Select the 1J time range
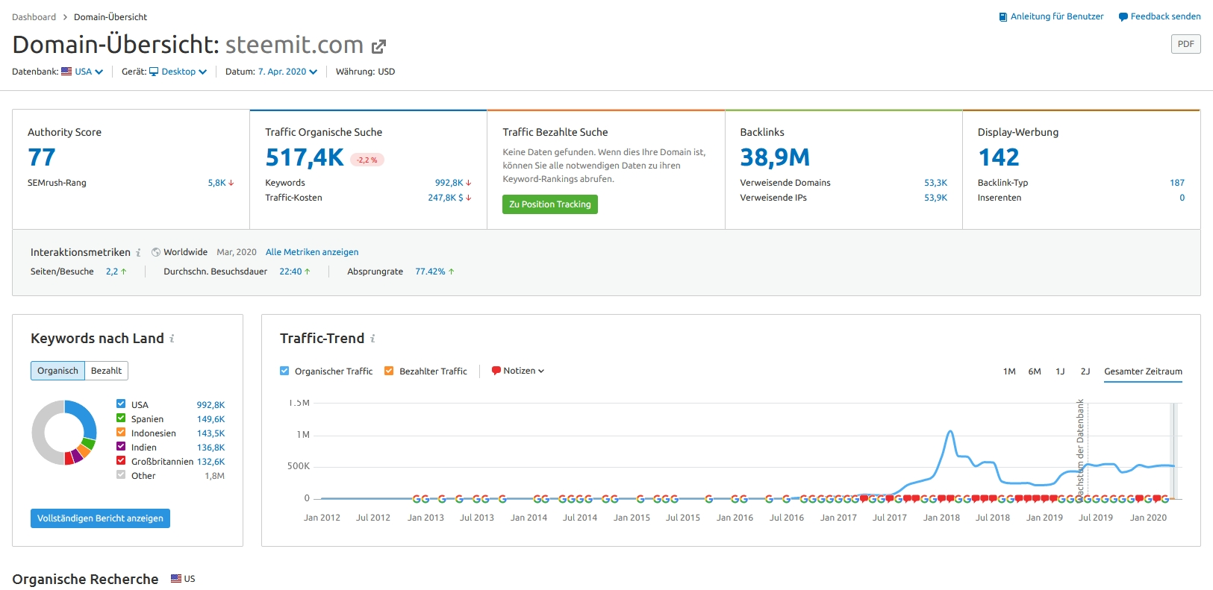Screen dimensions: 1213x590 click(1060, 371)
